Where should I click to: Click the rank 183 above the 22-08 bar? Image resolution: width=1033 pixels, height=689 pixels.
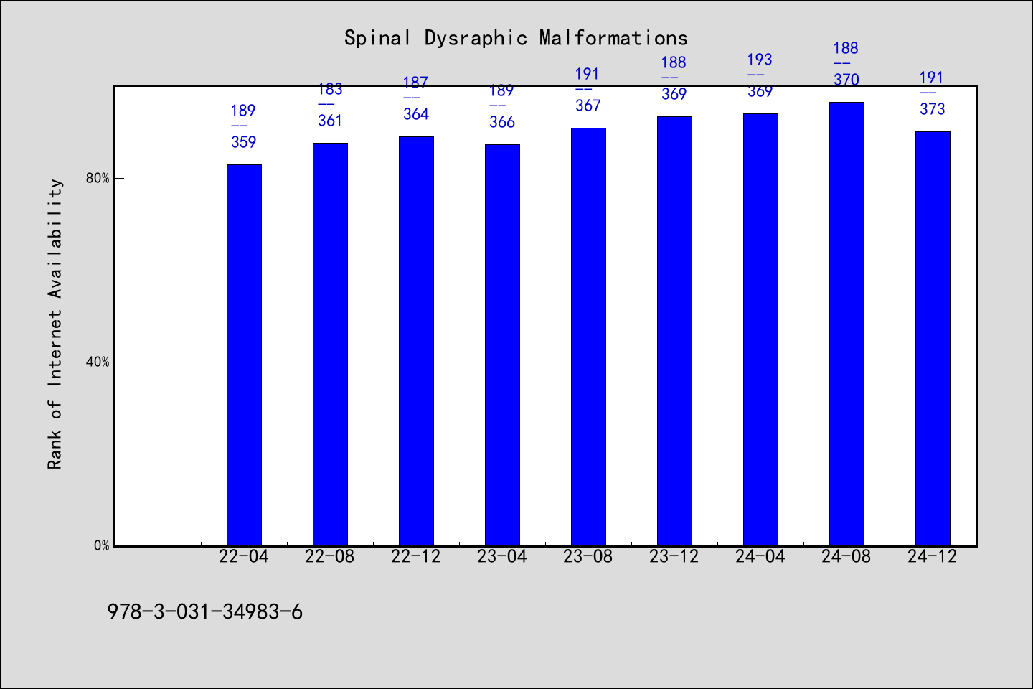[x=330, y=90]
